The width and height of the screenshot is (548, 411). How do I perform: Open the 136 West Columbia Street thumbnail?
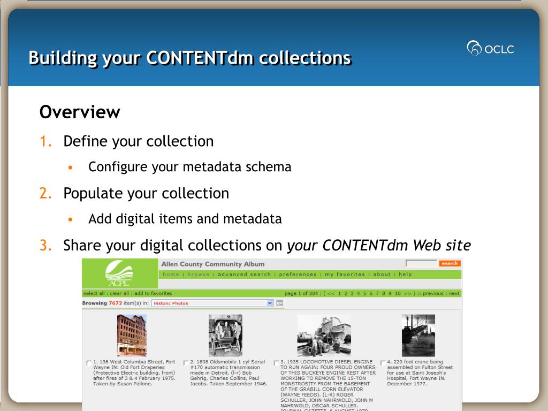(x=132, y=335)
